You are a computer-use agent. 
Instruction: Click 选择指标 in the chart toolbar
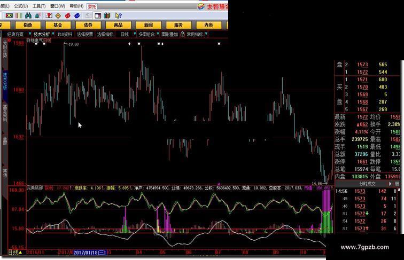tap(105, 34)
